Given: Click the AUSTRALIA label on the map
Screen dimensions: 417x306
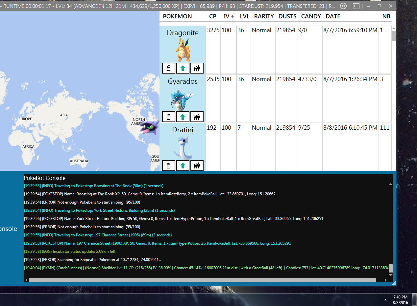Looking at the screenshot, I should pyautogui.click(x=79, y=161).
